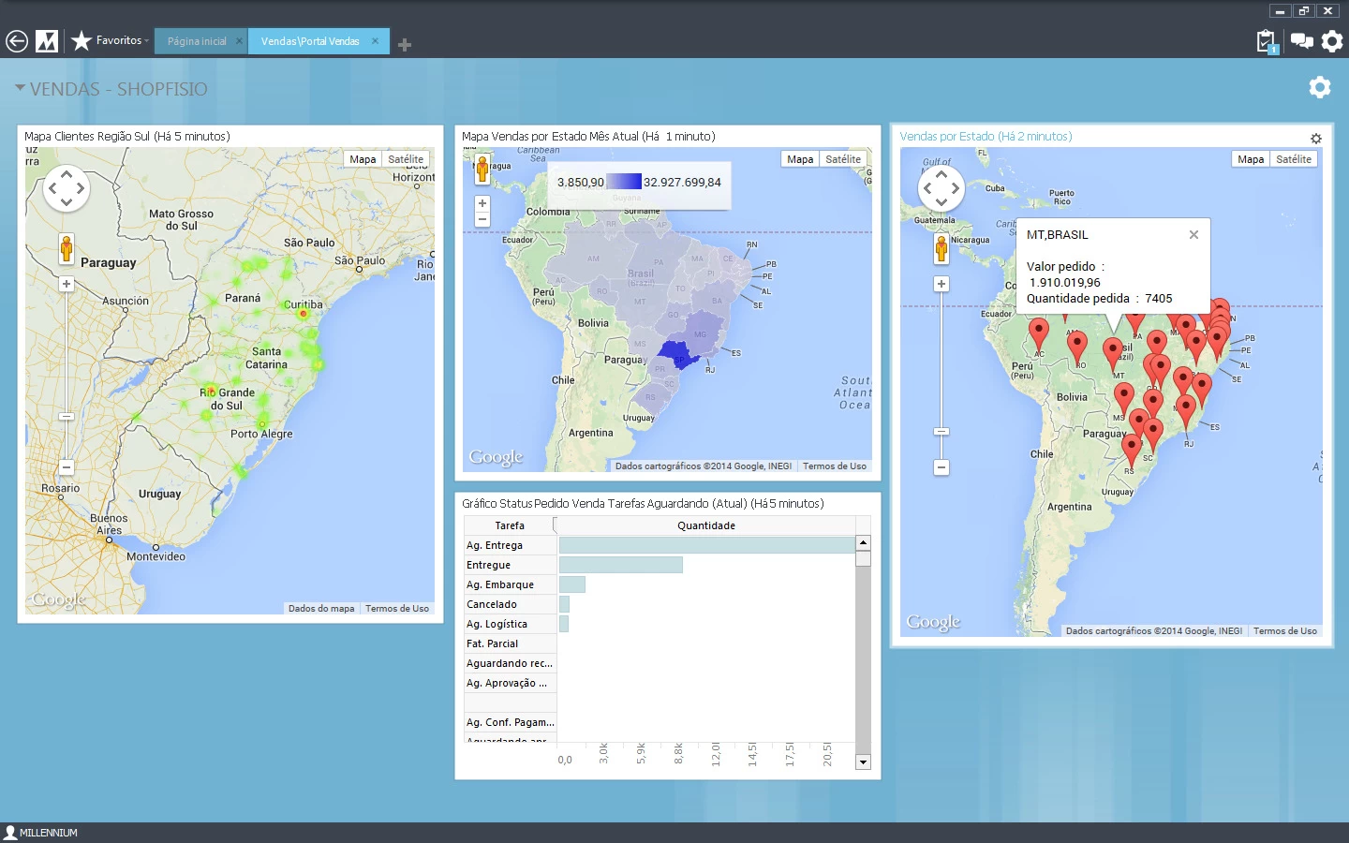
Task: Close the MT,BRASIL info popup
Action: tap(1193, 235)
